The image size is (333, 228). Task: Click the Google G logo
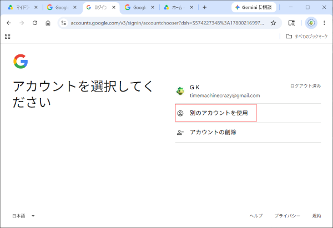point(21,62)
